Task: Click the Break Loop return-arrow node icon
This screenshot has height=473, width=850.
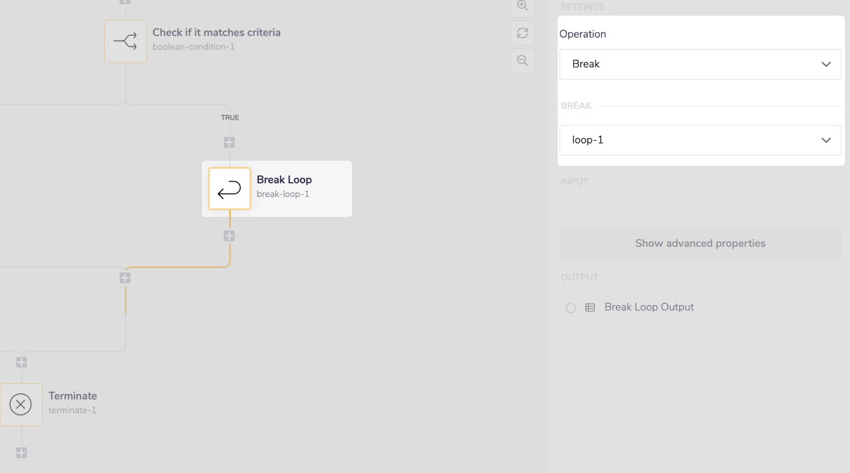Action: point(229,189)
